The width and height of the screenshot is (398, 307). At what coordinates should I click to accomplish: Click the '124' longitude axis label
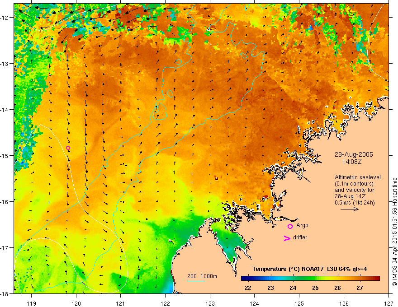pos(255,303)
